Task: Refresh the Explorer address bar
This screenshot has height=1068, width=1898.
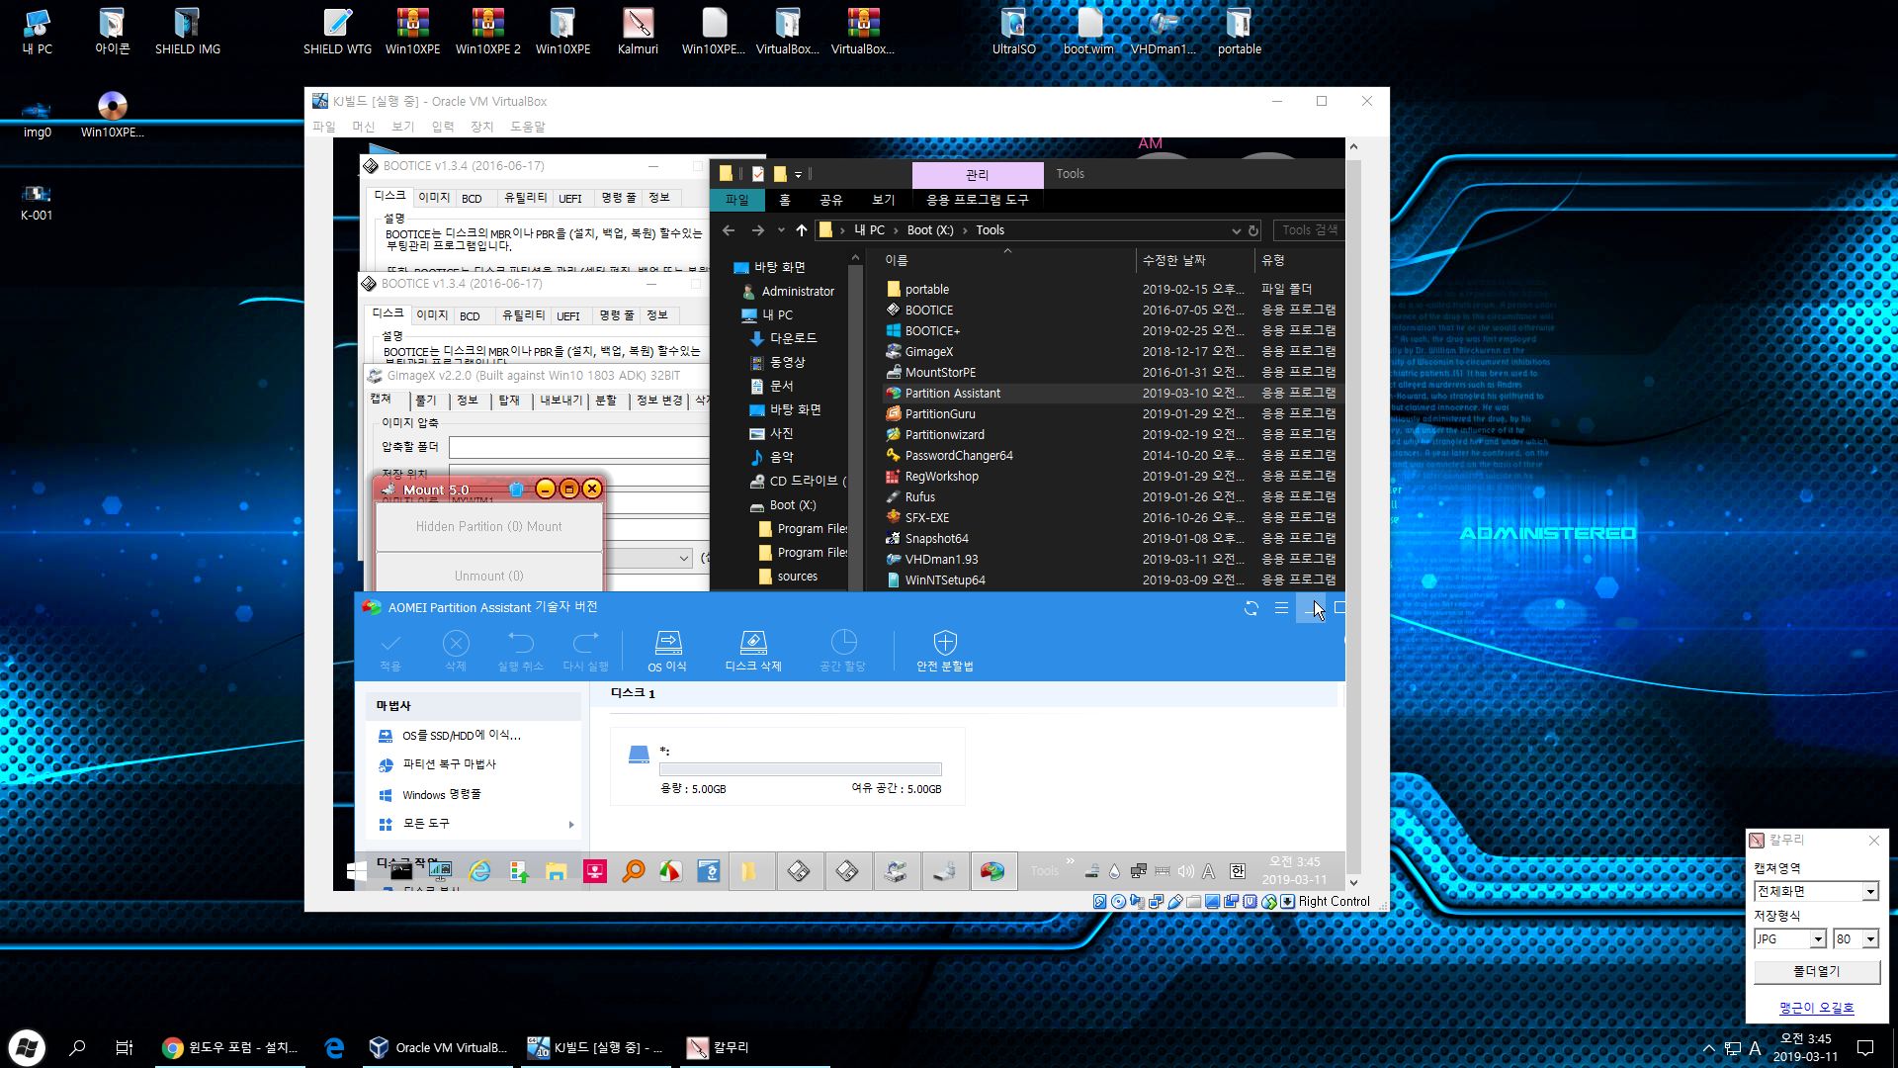Action: coord(1253,230)
